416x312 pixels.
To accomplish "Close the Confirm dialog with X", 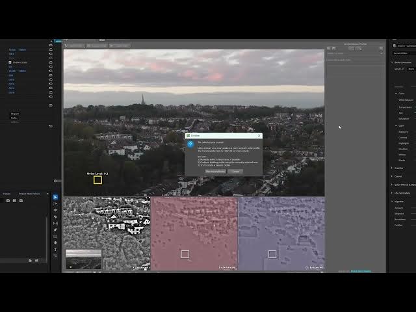I will [259, 136].
